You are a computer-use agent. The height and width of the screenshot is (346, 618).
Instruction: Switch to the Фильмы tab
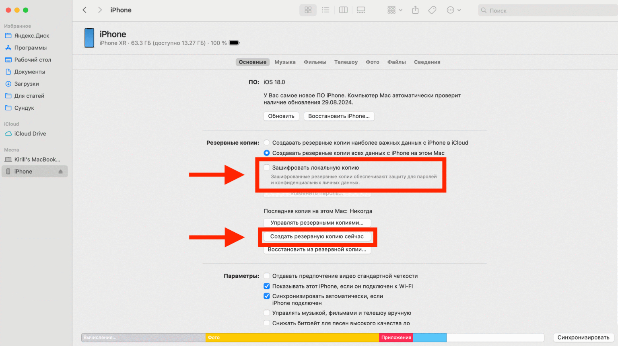pos(315,62)
